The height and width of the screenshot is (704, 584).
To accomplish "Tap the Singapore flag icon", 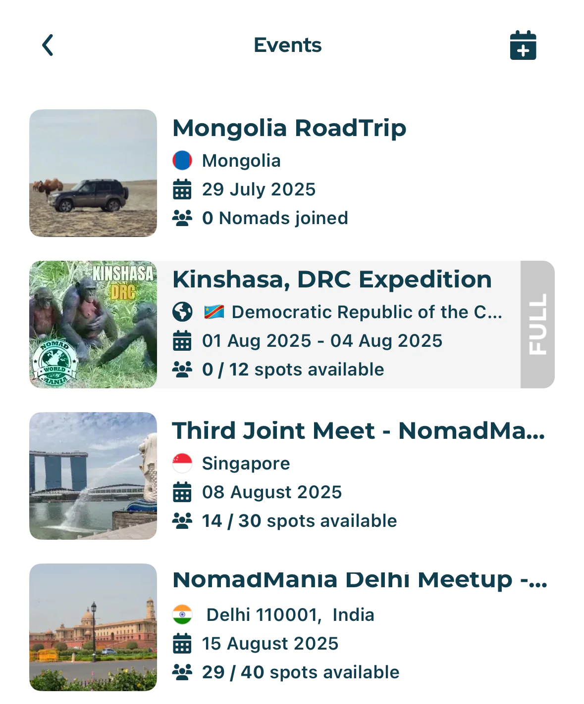I will pos(182,464).
